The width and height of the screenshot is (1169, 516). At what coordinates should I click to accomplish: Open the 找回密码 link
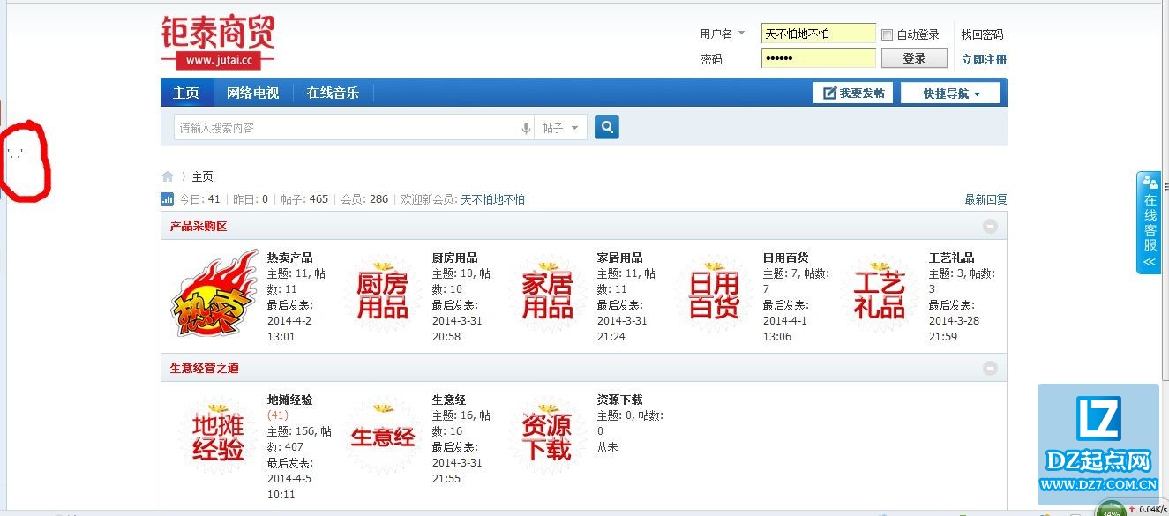(x=982, y=34)
